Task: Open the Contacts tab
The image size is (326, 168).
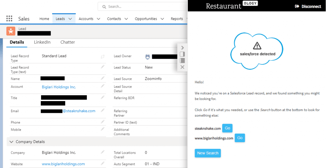Action: (x=114, y=19)
